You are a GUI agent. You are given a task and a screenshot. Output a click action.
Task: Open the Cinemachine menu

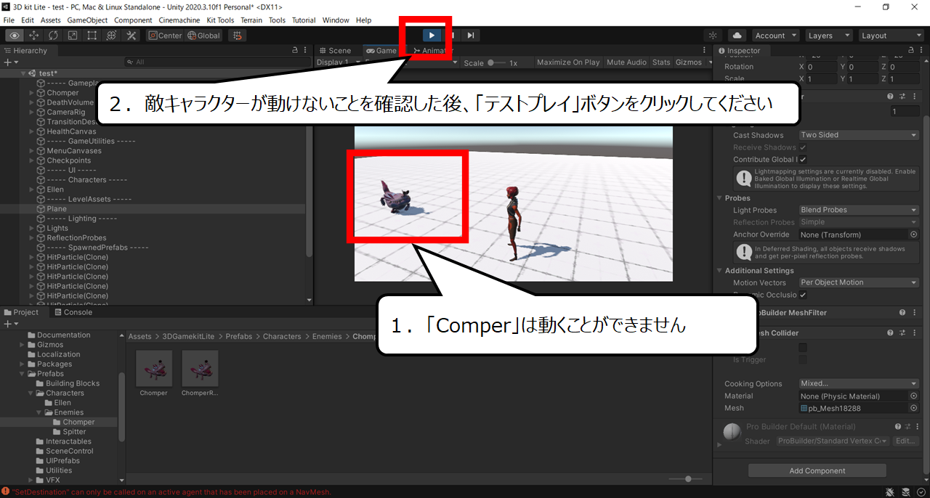pyautogui.click(x=179, y=20)
